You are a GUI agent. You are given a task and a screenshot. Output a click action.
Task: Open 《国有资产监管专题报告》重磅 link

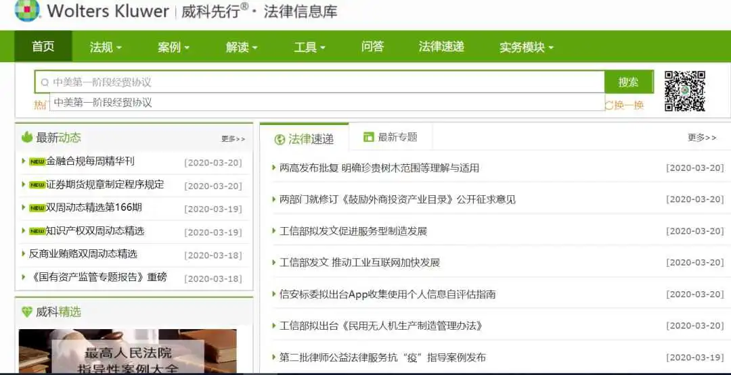[x=97, y=277]
